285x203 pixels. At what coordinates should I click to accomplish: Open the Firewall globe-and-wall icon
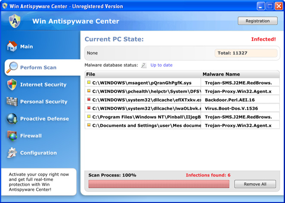point(12,135)
